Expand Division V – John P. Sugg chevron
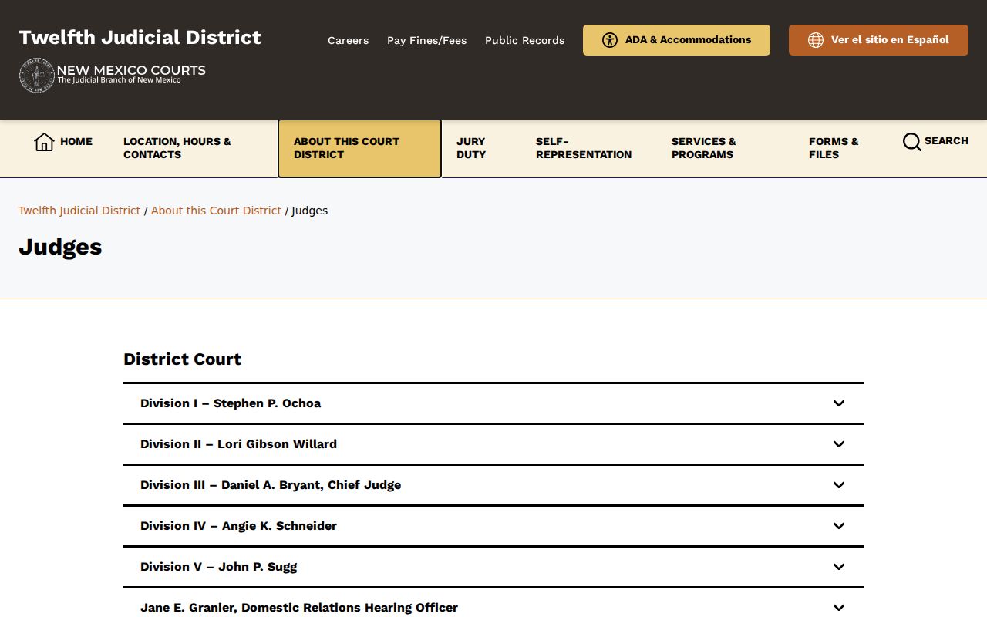 [839, 567]
